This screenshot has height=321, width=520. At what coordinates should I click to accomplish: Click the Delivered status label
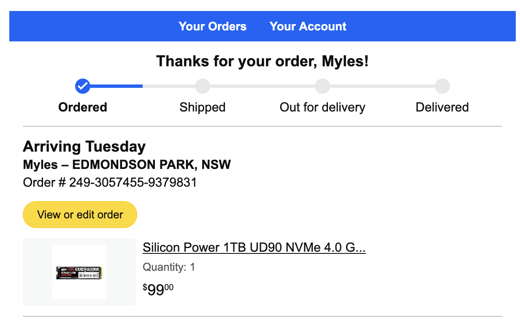pyautogui.click(x=442, y=107)
